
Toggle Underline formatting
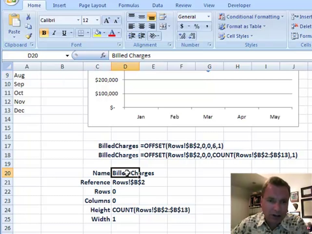pos(64,33)
